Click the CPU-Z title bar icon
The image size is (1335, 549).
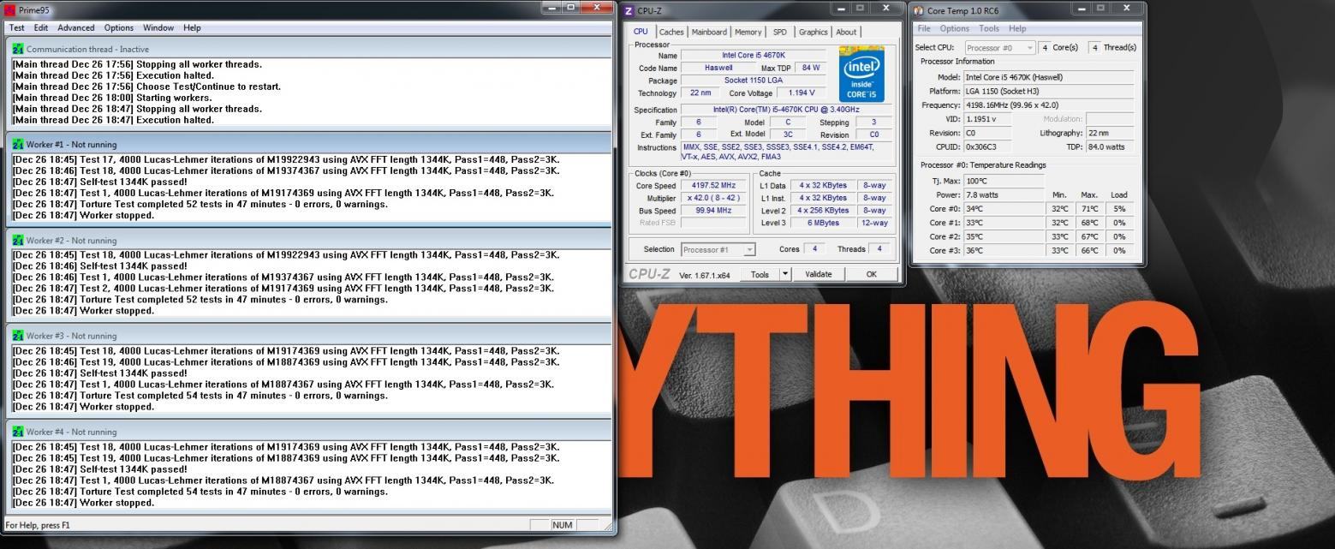tap(629, 10)
